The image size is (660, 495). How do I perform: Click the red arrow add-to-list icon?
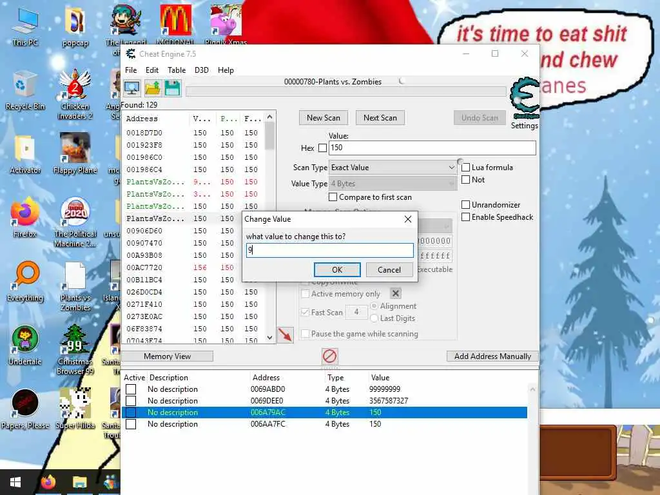tap(286, 335)
